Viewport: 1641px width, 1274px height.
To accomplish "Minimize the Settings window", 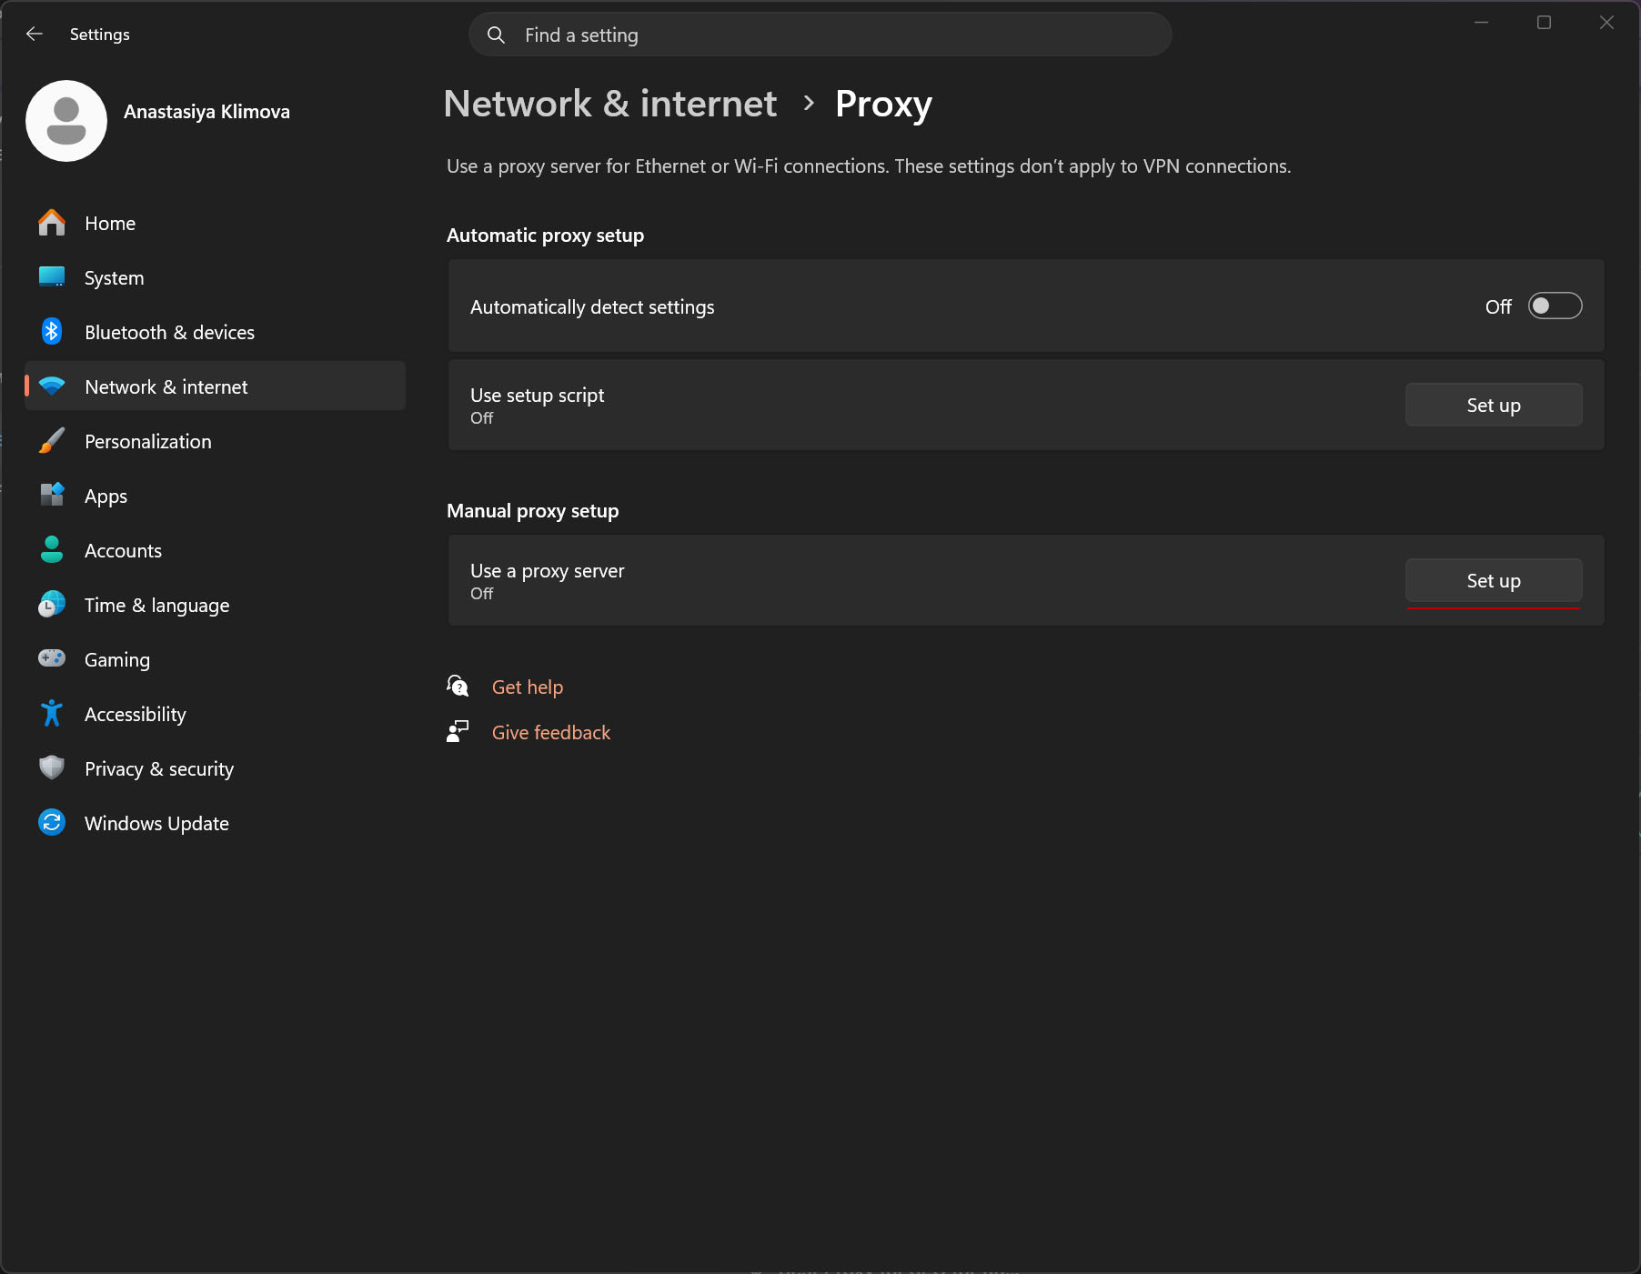I will (1481, 23).
